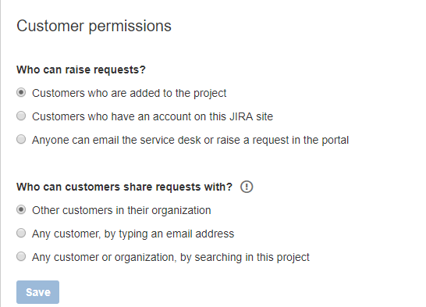The image size is (426, 307).
Task: Click 'Who can customers share requests with?' heading
Action: (x=124, y=187)
